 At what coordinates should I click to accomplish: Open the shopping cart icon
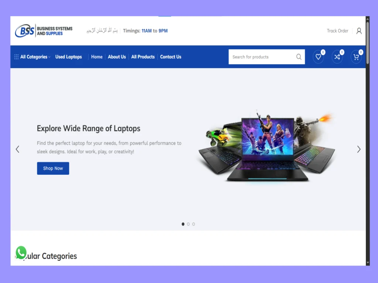pos(356,57)
